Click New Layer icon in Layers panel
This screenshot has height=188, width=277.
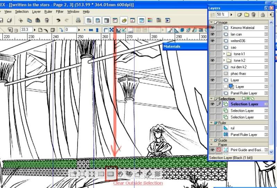click(x=240, y=15)
